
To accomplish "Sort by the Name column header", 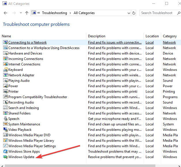I will pos(6,36).
